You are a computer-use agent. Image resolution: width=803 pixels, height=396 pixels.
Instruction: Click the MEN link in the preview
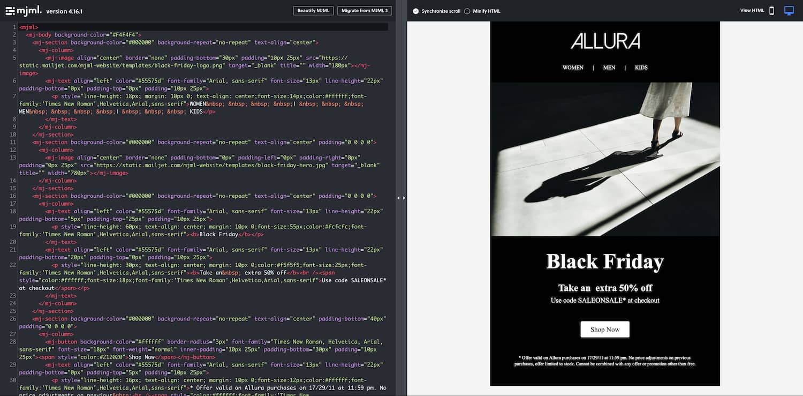[609, 68]
